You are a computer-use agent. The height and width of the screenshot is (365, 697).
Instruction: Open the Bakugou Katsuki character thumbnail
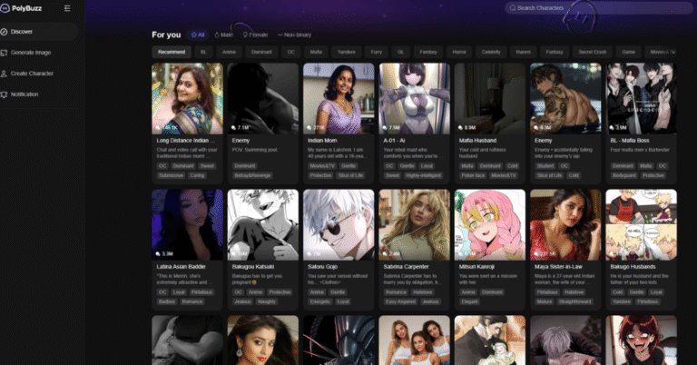pyautogui.click(x=262, y=225)
